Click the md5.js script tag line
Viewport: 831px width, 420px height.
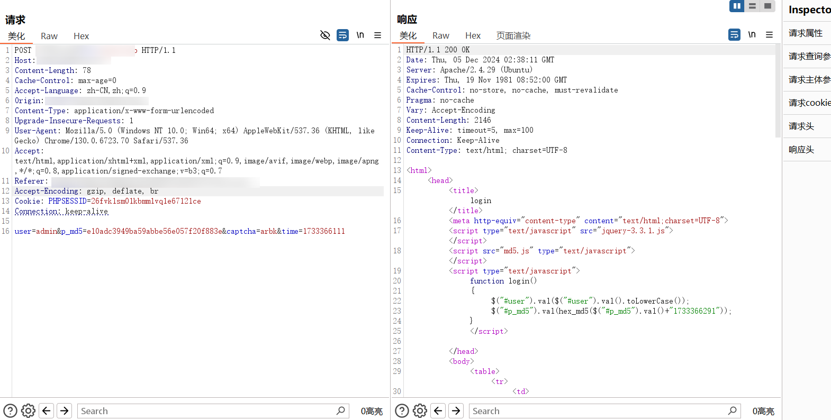(542, 251)
